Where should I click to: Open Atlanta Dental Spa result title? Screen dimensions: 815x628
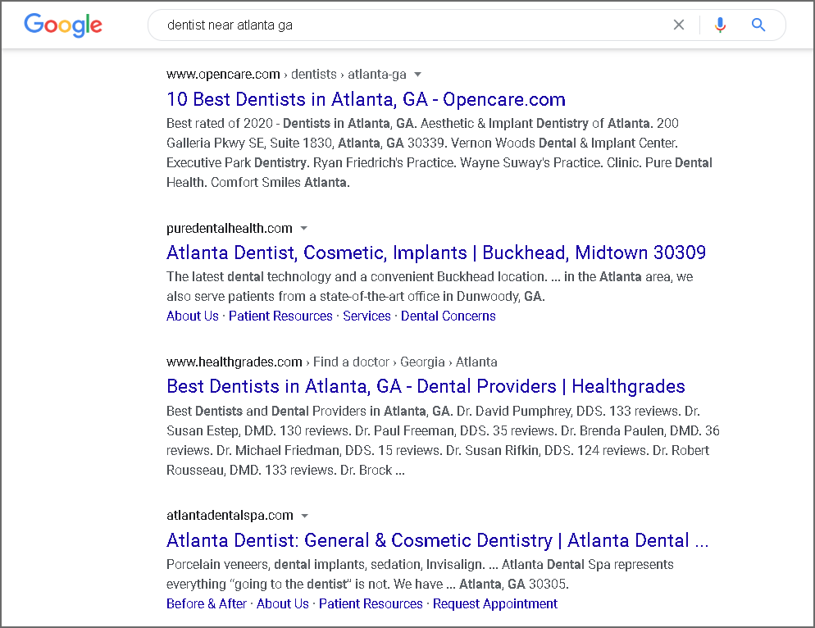tap(437, 540)
